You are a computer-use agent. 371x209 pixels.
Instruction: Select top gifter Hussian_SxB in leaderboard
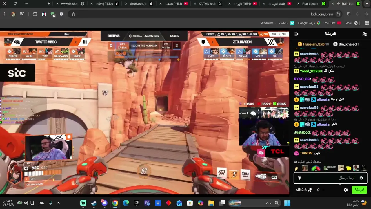[313, 44]
